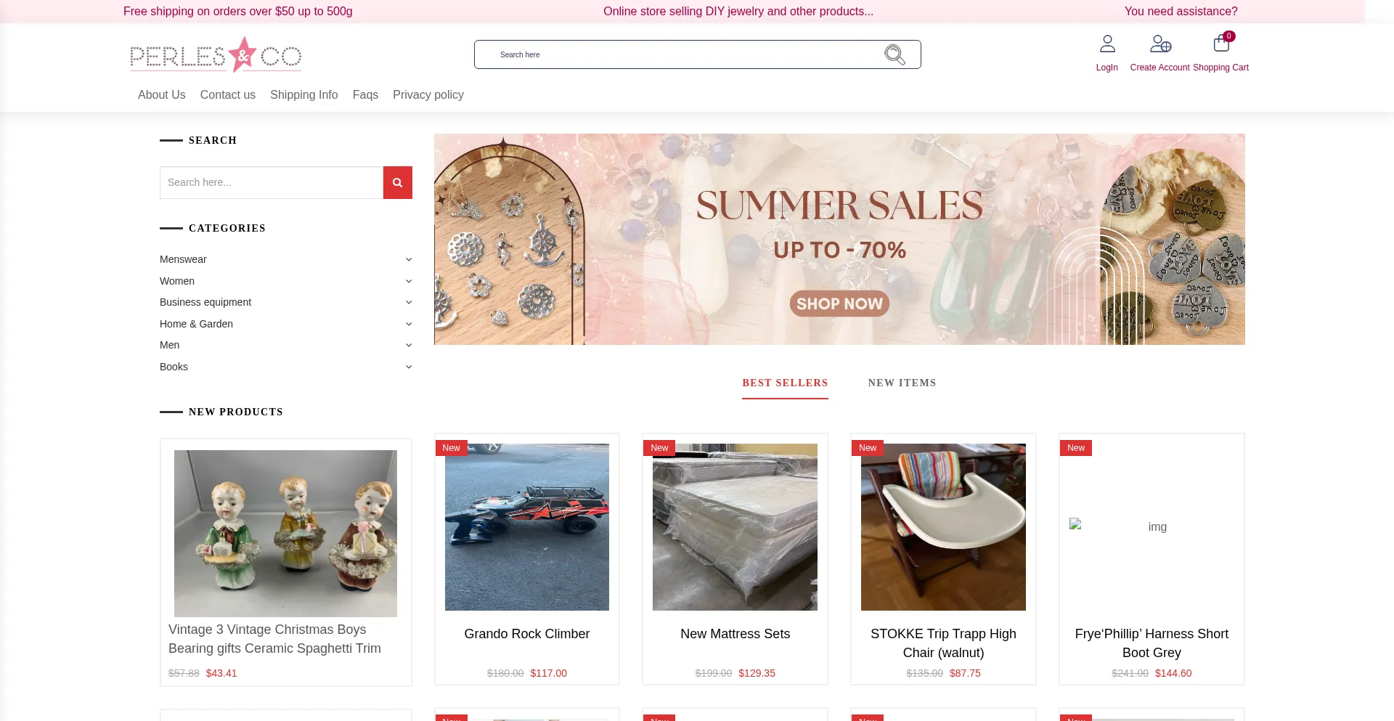Viewport: 1394px width, 721px height.
Task: Open the Shipping Info menu link
Action: coord(303,94)
